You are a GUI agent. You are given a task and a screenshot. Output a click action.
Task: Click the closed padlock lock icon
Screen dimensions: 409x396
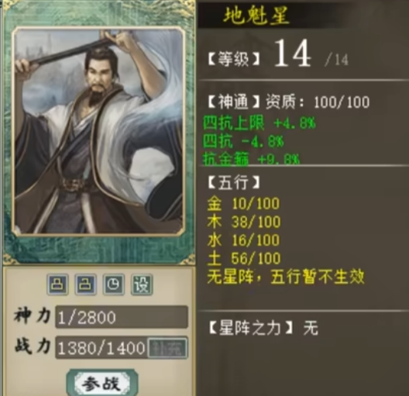pyautogui.click(x=57, y=284)
